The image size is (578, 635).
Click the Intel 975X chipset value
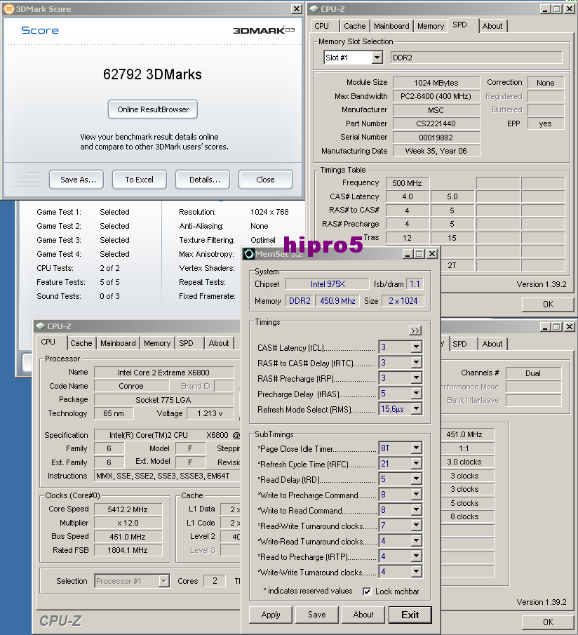328,284
